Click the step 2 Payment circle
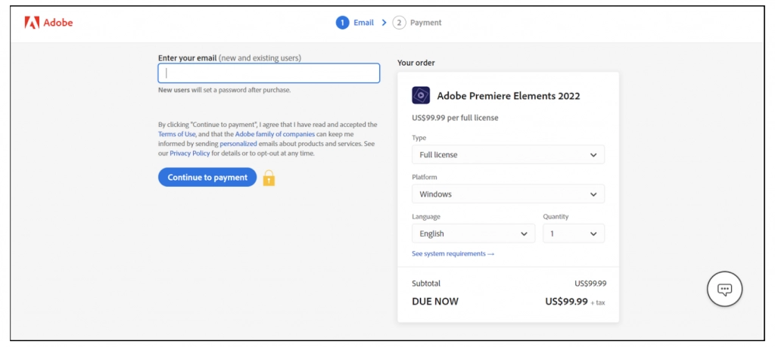 tap(399, 23)
